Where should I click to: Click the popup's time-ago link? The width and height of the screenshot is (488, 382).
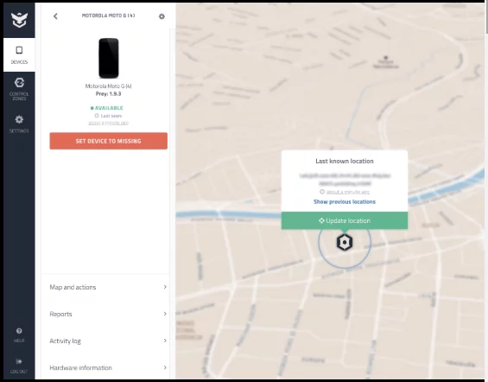coord(347,192)
